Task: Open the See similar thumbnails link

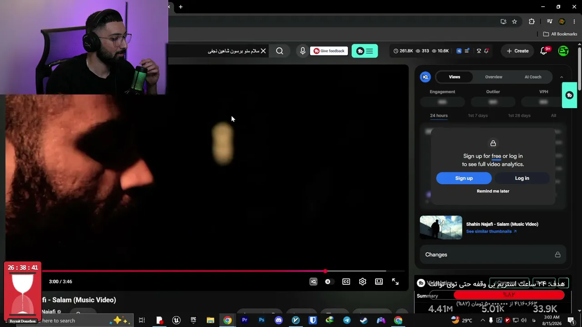Action: [x=491, y=231]
